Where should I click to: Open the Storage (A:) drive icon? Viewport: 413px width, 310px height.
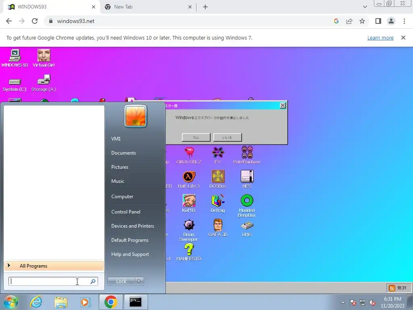44,83
